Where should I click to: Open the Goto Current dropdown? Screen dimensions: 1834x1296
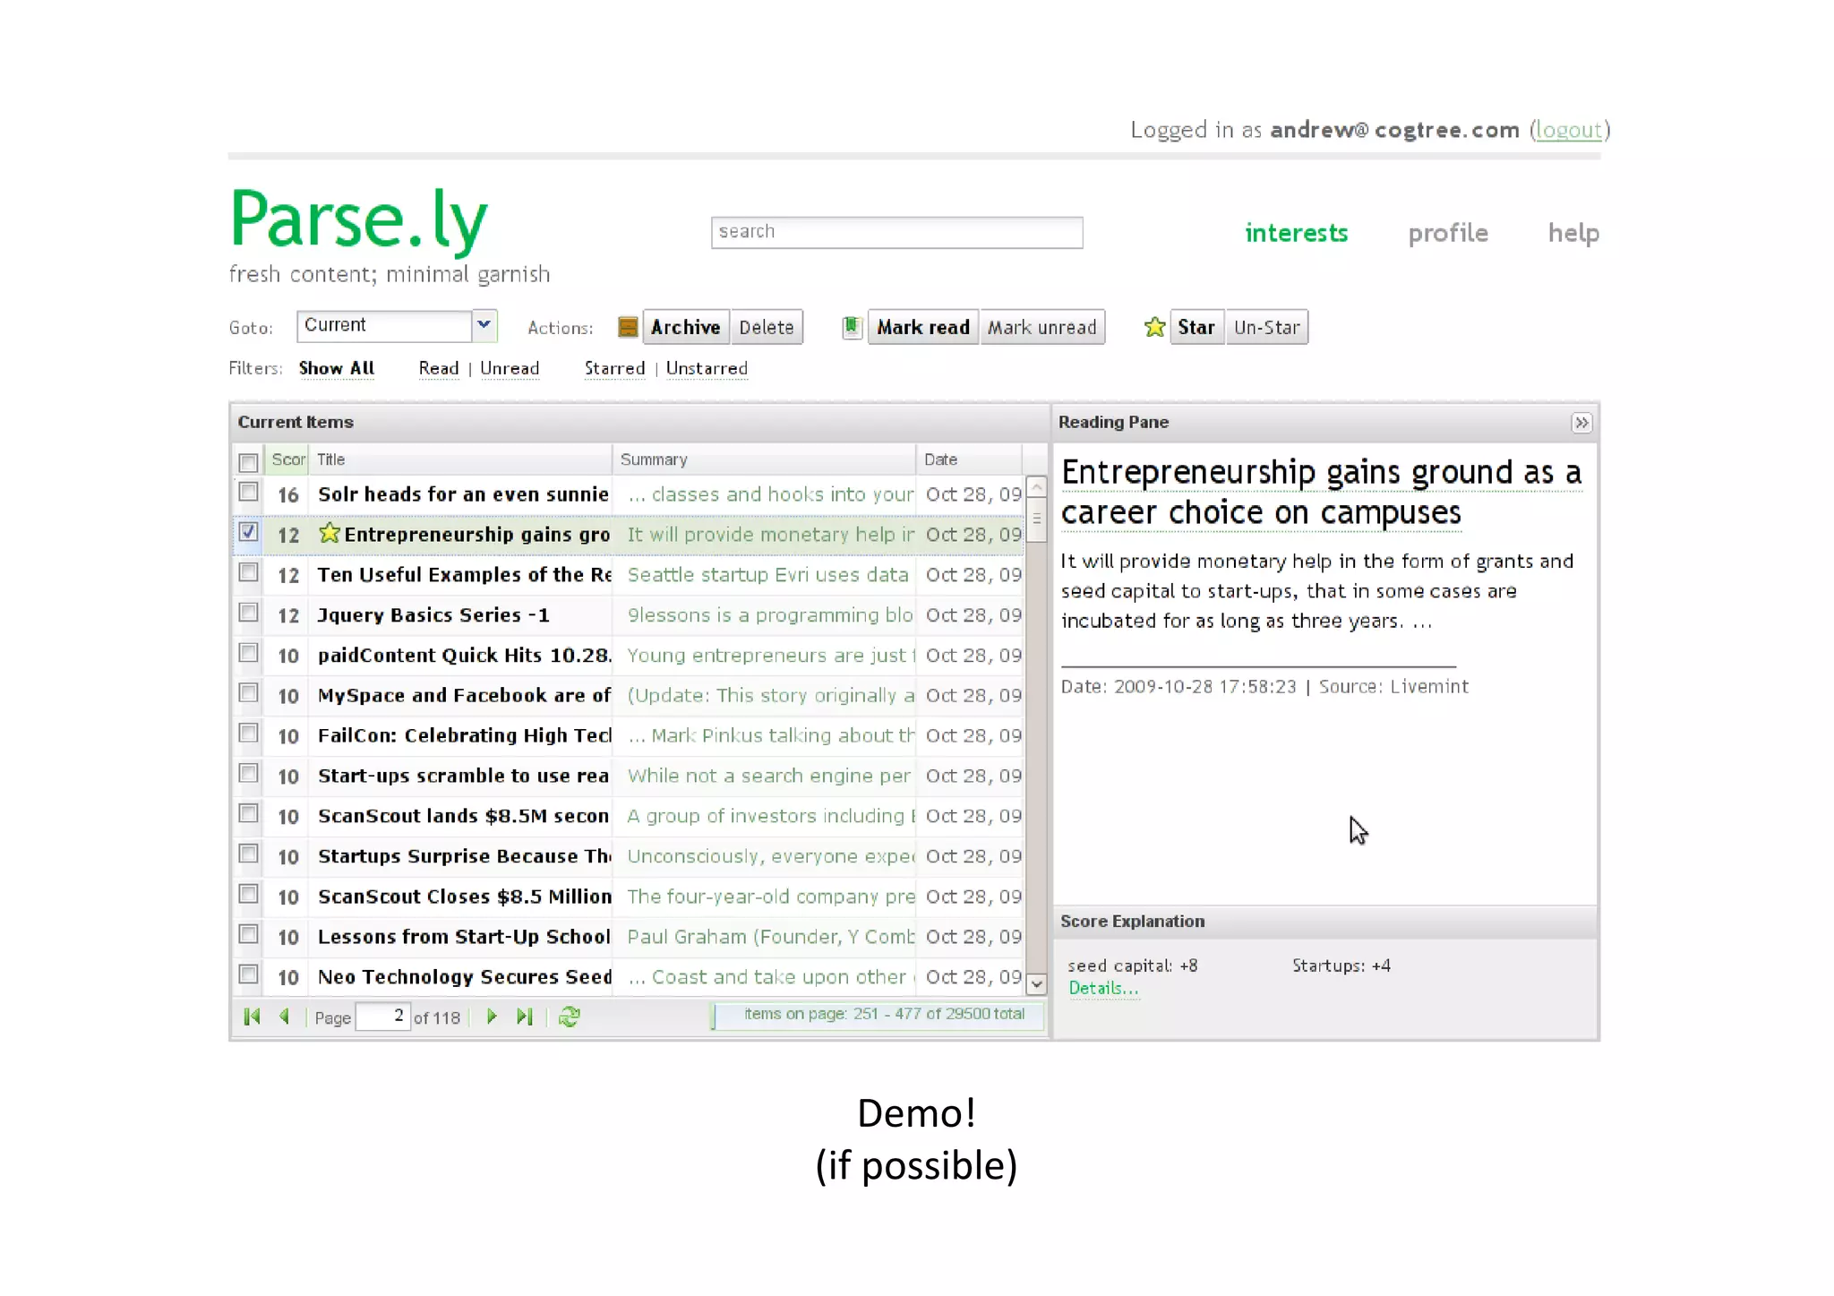click(x=484, y=325)
